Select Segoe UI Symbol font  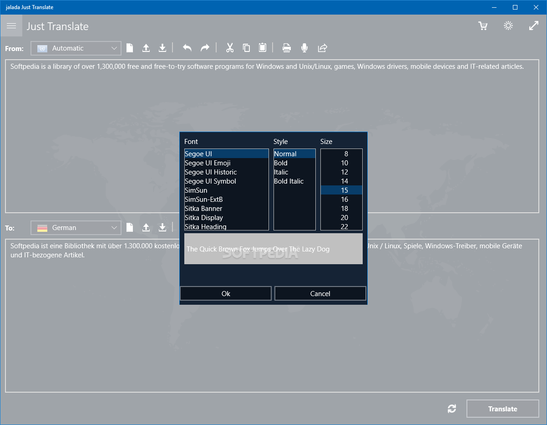pos(227,181)
